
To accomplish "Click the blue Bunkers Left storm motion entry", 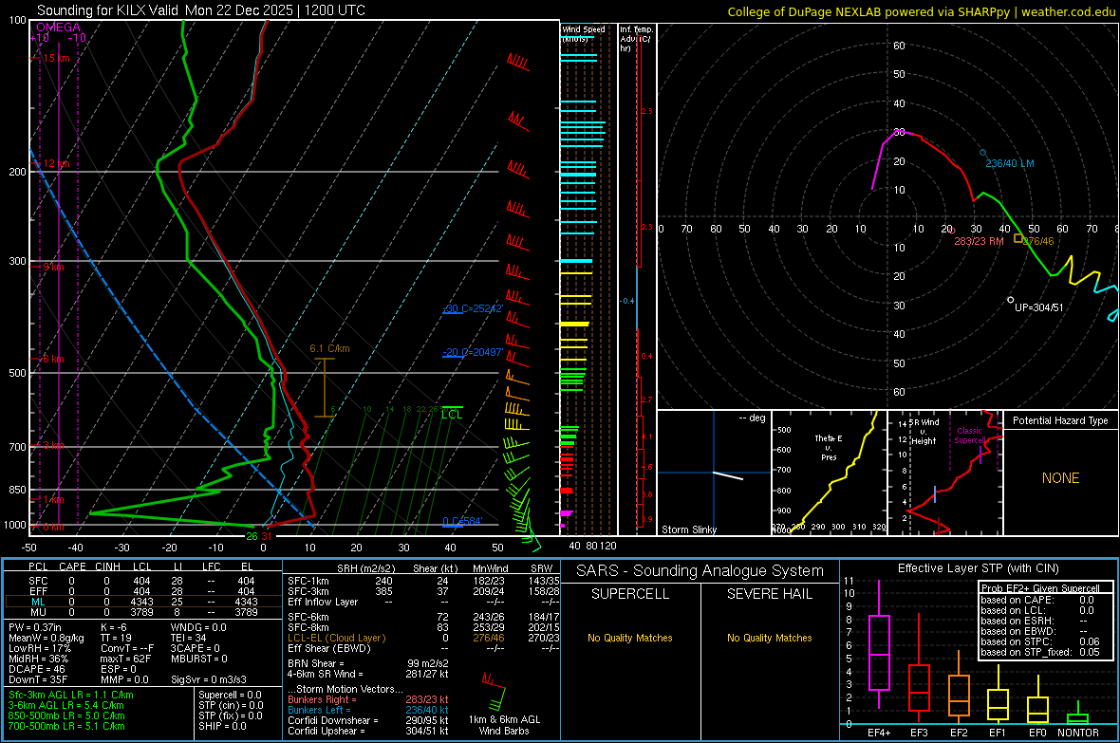I will pos(368,710).
